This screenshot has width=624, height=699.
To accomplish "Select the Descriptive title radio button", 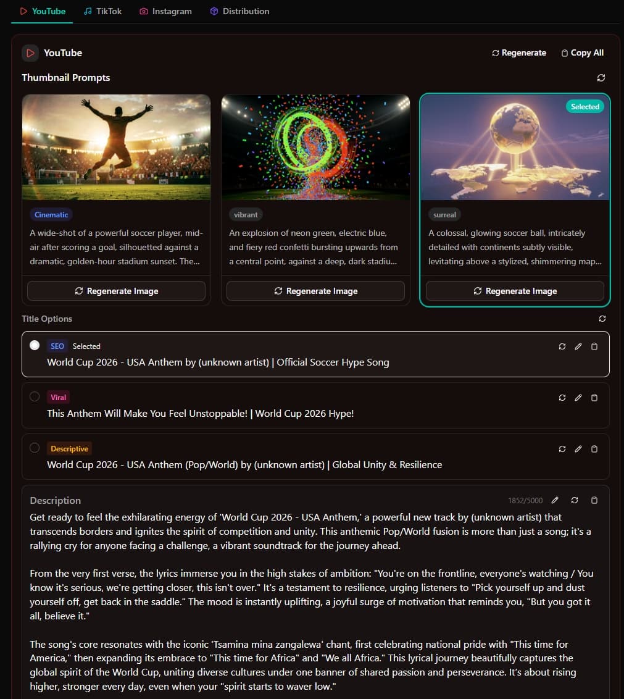I will [x=35, y=448].
